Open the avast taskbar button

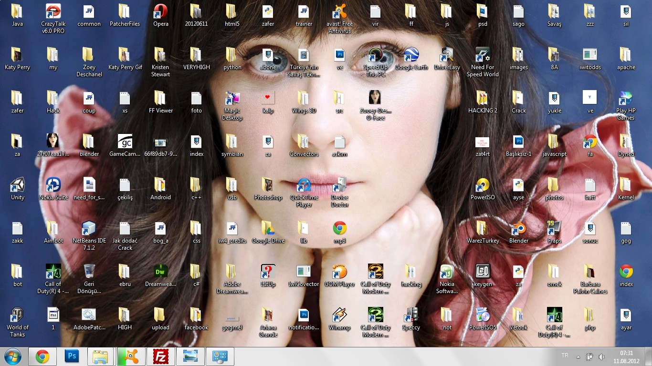(x=131, y=356)
